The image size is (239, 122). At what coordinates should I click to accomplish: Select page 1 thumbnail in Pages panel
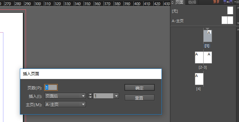(x=208, y=36)
